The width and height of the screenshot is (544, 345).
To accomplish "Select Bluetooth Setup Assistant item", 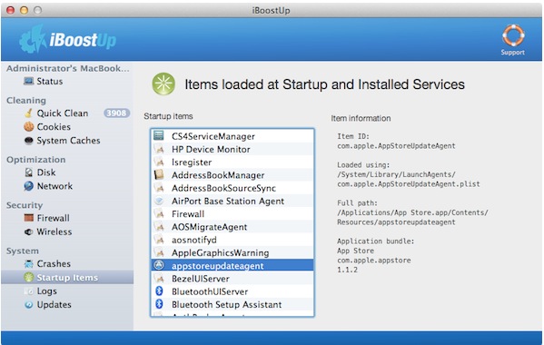I will tap(232, 304).
